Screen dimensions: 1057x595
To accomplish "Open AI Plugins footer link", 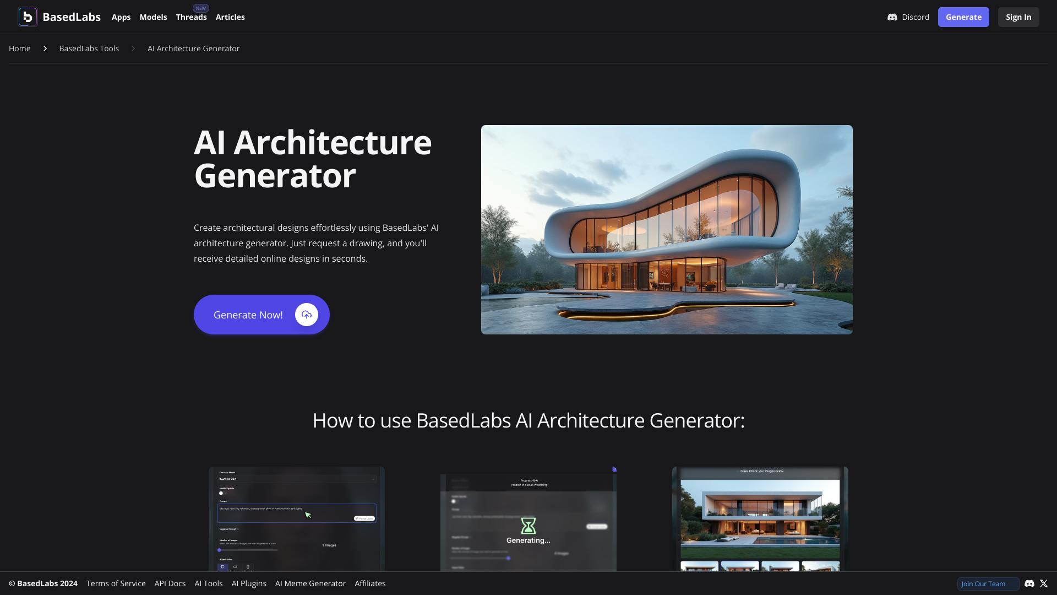I will (x=249, y=583).
